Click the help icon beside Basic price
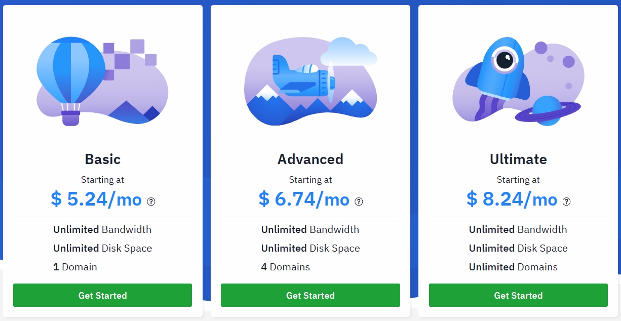This screenshot has height=321, width=621. coord(151,202)
